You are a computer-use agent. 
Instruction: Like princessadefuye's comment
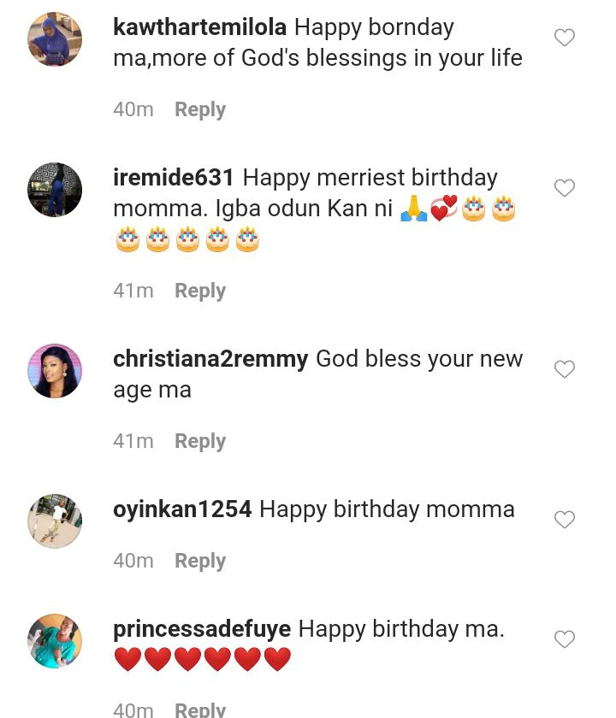565,639
